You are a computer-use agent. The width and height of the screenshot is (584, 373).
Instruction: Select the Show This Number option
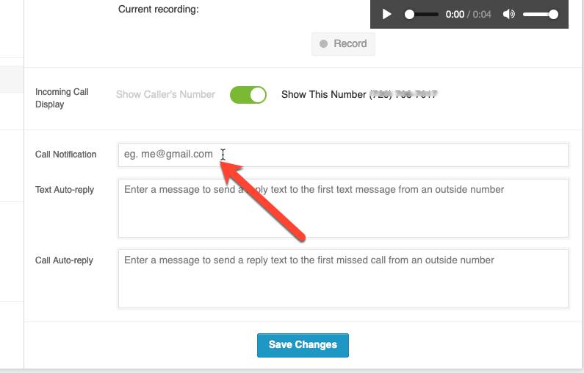click(x=324, y=94)
